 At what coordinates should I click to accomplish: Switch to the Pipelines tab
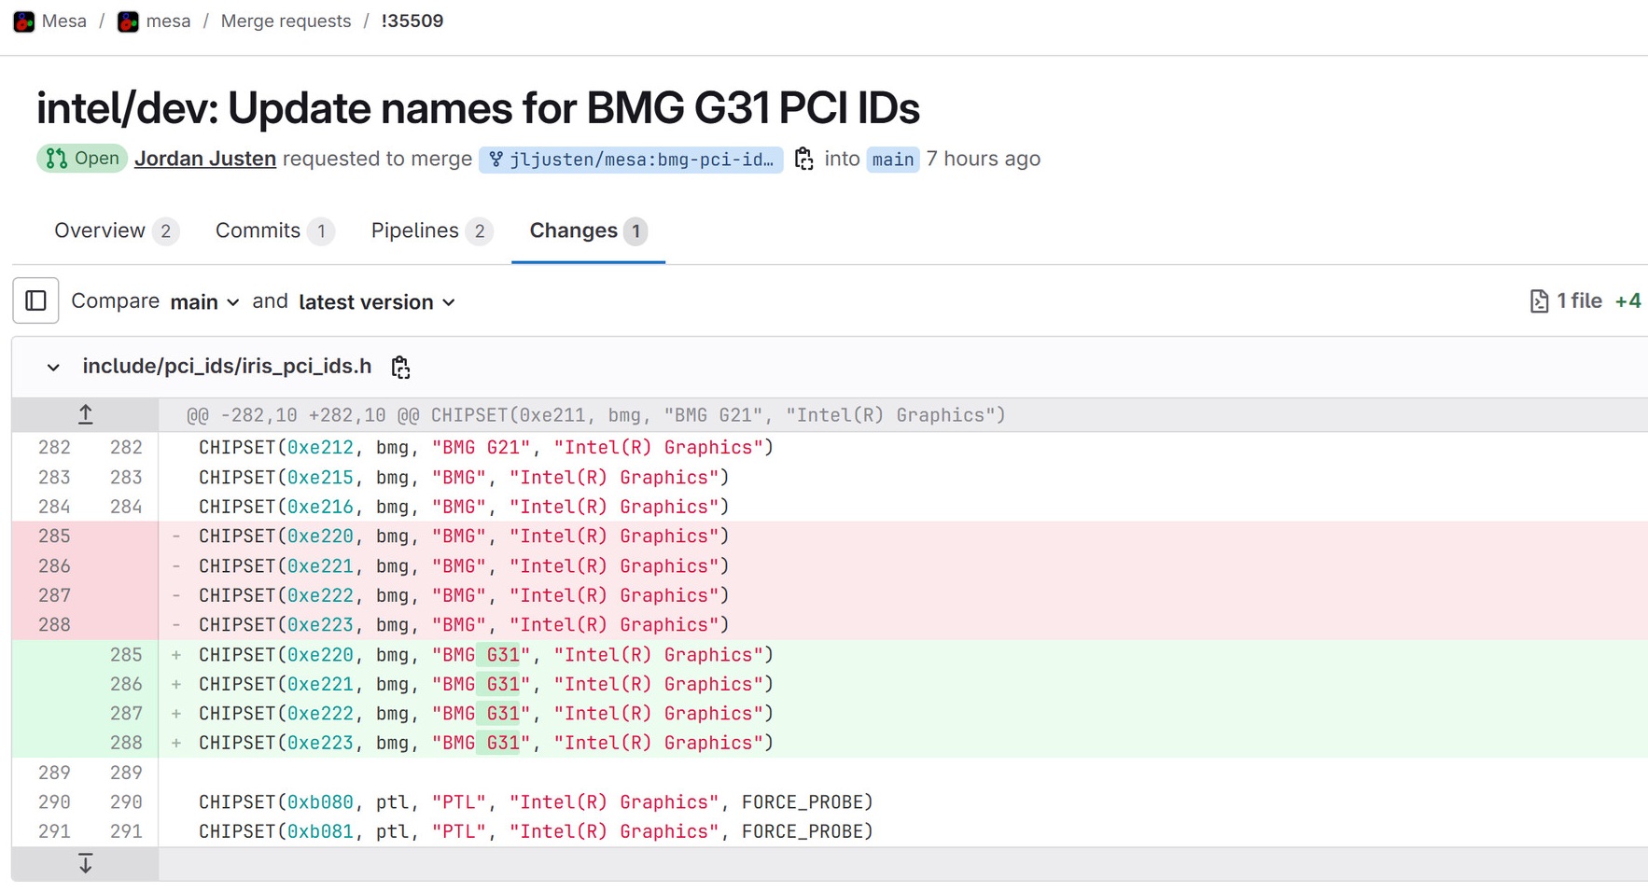(430, 230)
